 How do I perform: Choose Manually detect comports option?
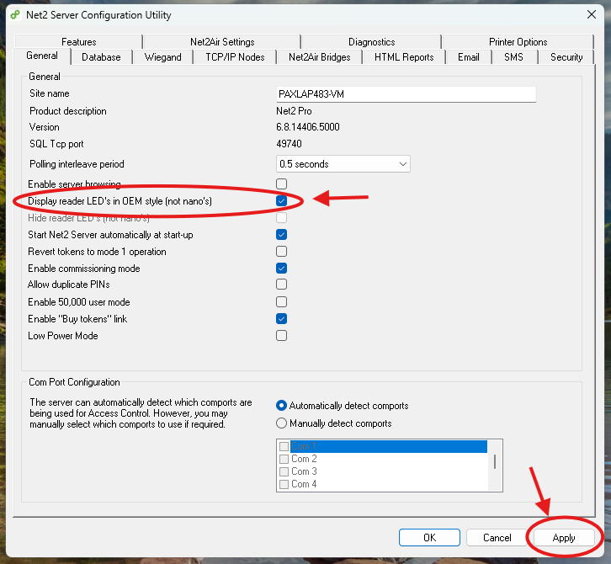pyautogui.click(x=281, y=423)
